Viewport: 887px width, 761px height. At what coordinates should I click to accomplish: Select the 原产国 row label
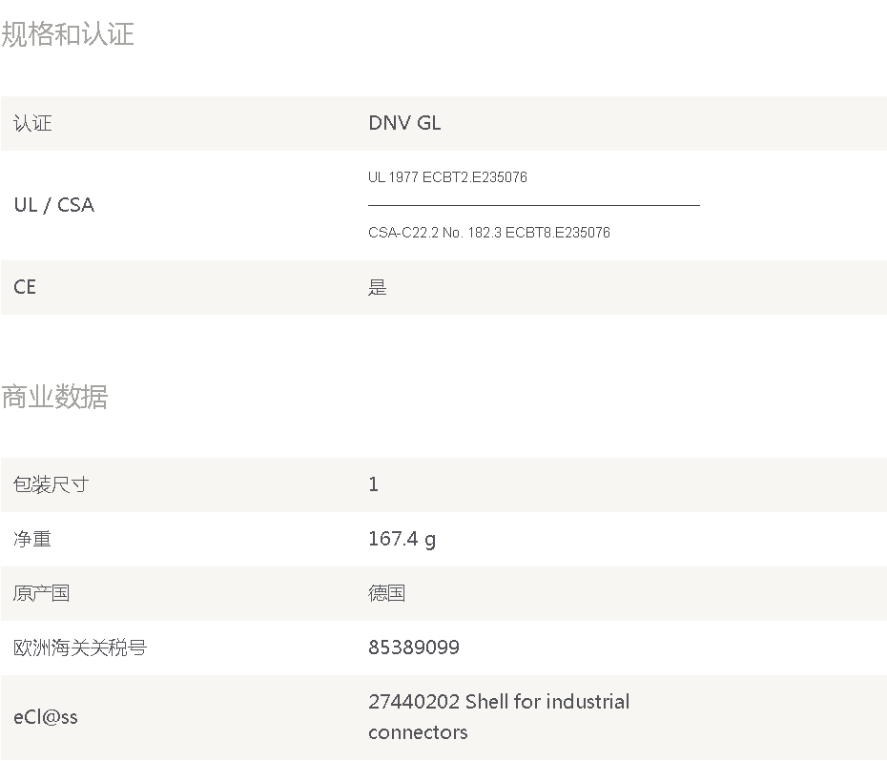click(42, 593)
